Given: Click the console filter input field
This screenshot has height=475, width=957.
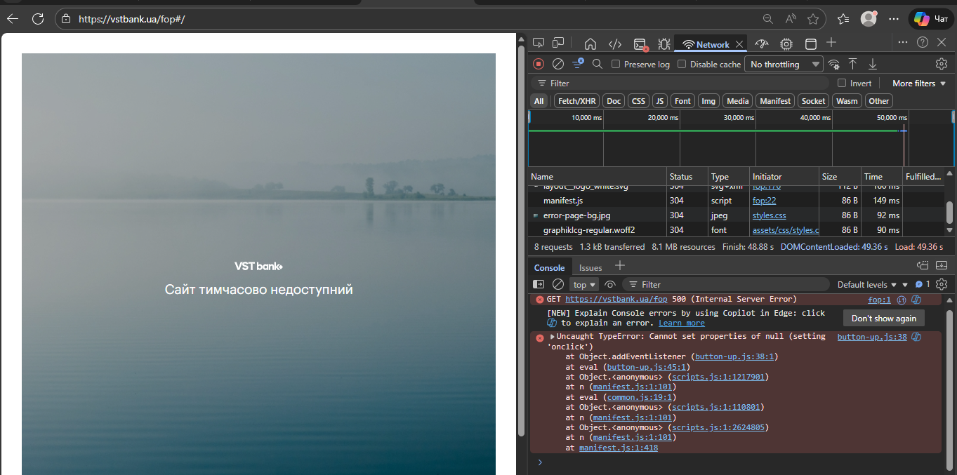Looking at the screenshot, I should point(725,284).
